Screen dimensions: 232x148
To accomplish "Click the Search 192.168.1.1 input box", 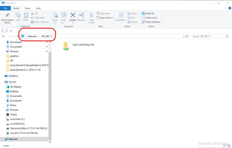I will coord(209,37).
